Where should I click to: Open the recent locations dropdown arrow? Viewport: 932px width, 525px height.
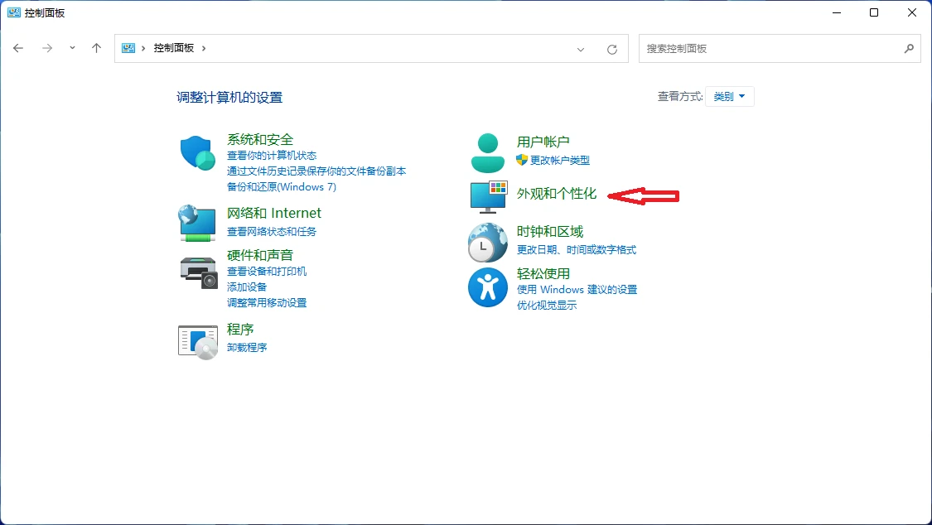click(72, 48)
